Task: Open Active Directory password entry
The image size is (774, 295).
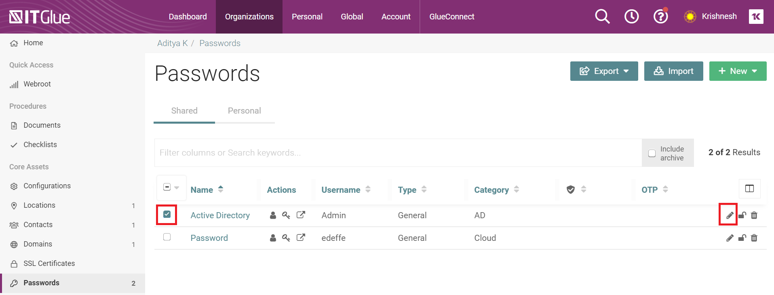Action: coord(220,215)
